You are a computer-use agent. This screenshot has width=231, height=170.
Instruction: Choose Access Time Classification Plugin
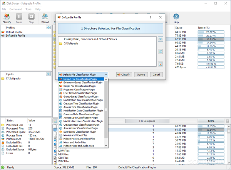tap(81, 107)
